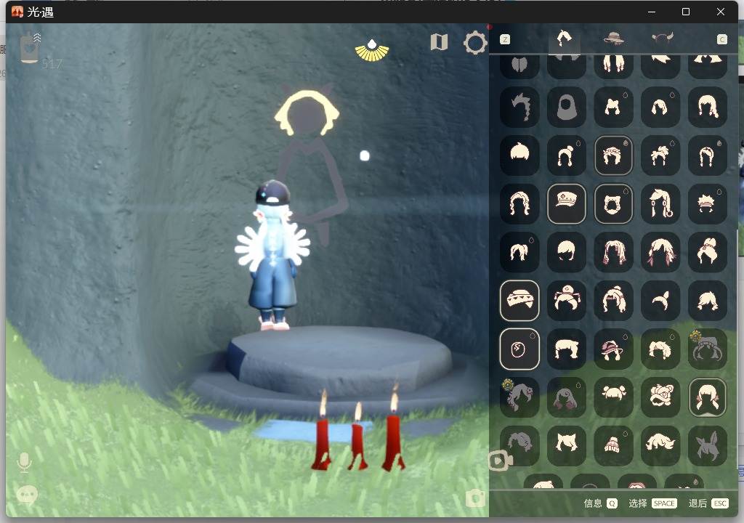Switch to the horn headpiece tab

click(663, 38)
